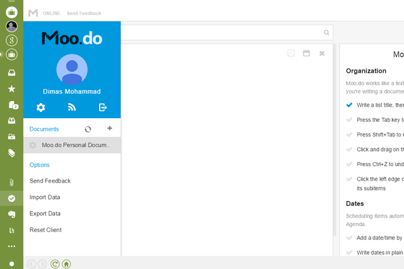Screen dimensions: 404x269
Task: Check 'Press the Tab key' item
Action: click(349, 120)
